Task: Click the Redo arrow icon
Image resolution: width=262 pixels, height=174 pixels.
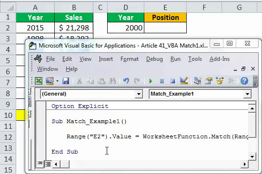Action: (x=137, y=81)
